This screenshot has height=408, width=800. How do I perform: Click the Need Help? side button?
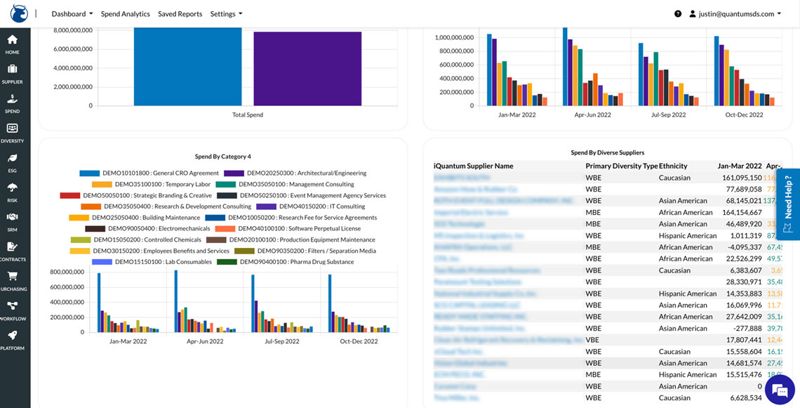coord(788,205)
